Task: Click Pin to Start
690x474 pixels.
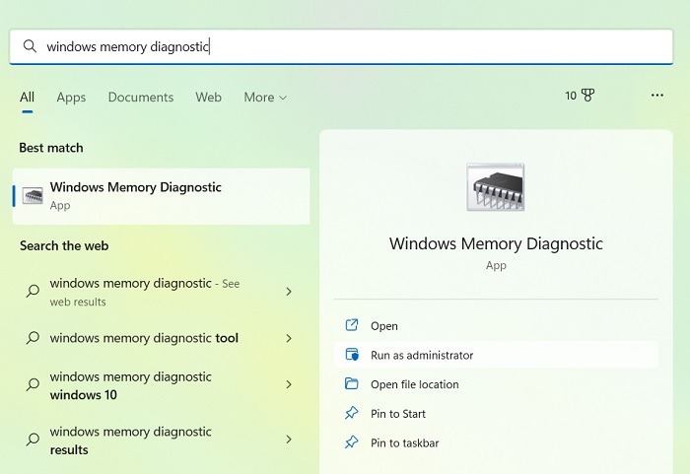Action: click(496, 413)
